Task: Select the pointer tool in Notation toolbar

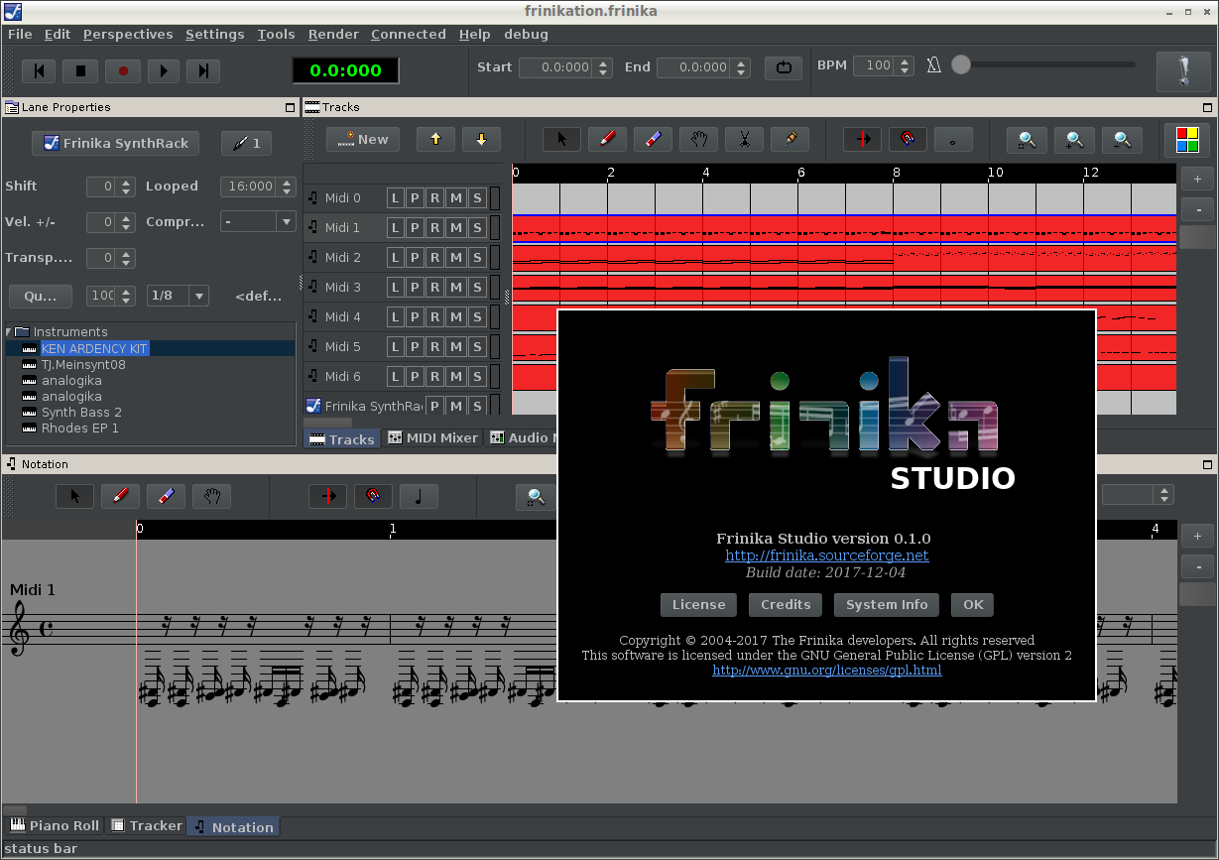Action: [x=74, y=495]
